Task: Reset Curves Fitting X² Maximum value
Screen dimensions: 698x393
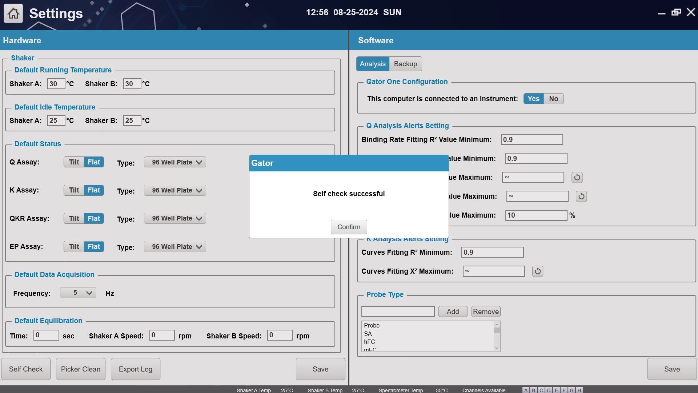Action: [x=538, y=271]
